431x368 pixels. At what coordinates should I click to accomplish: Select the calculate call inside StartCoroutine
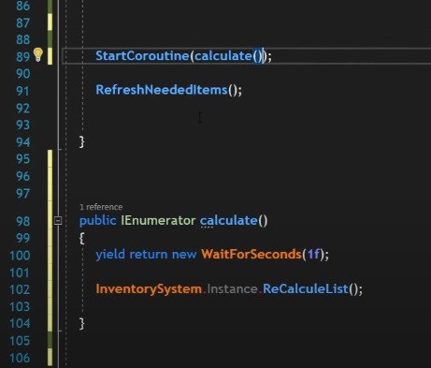click(x=223, y=56)
